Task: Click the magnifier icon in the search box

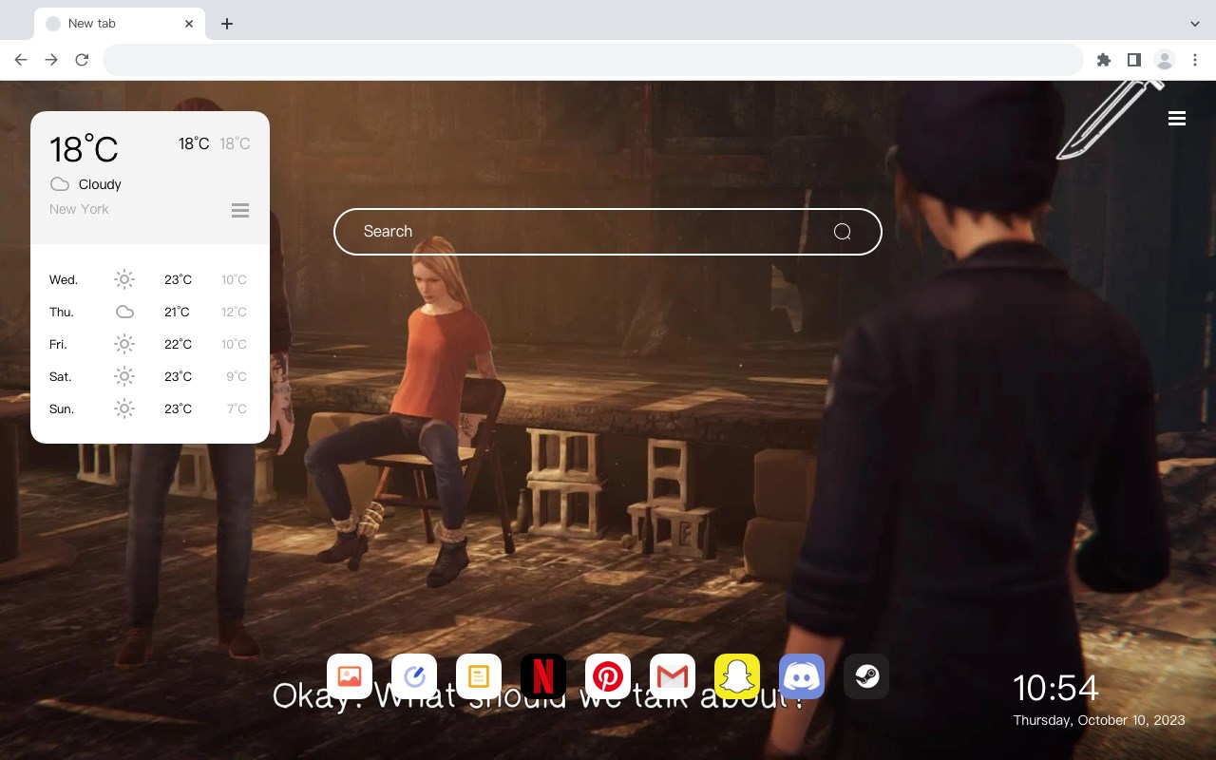Action: point(842,232)
